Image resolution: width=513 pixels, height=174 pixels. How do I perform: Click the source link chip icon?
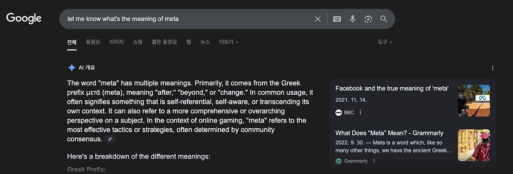click(110, 139)
